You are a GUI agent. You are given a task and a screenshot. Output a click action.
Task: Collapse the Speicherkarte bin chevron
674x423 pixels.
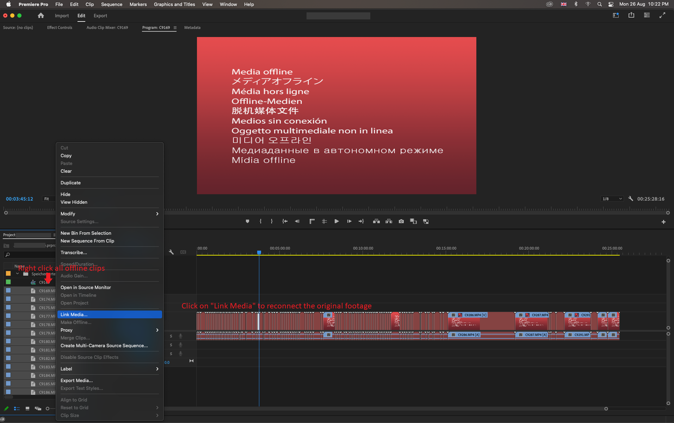coord(17,274)
